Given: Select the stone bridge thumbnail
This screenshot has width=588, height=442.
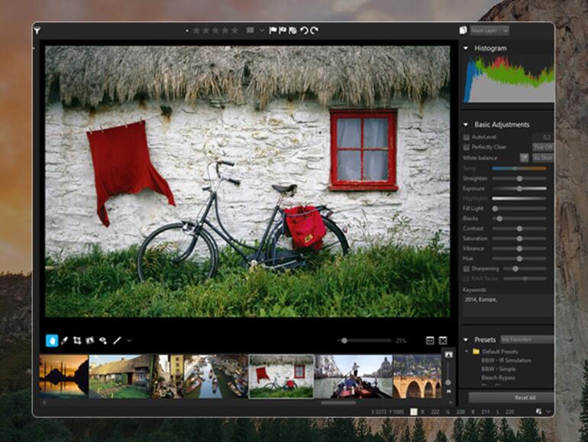Looking at the screenshot, I should (x=417, y=376).
